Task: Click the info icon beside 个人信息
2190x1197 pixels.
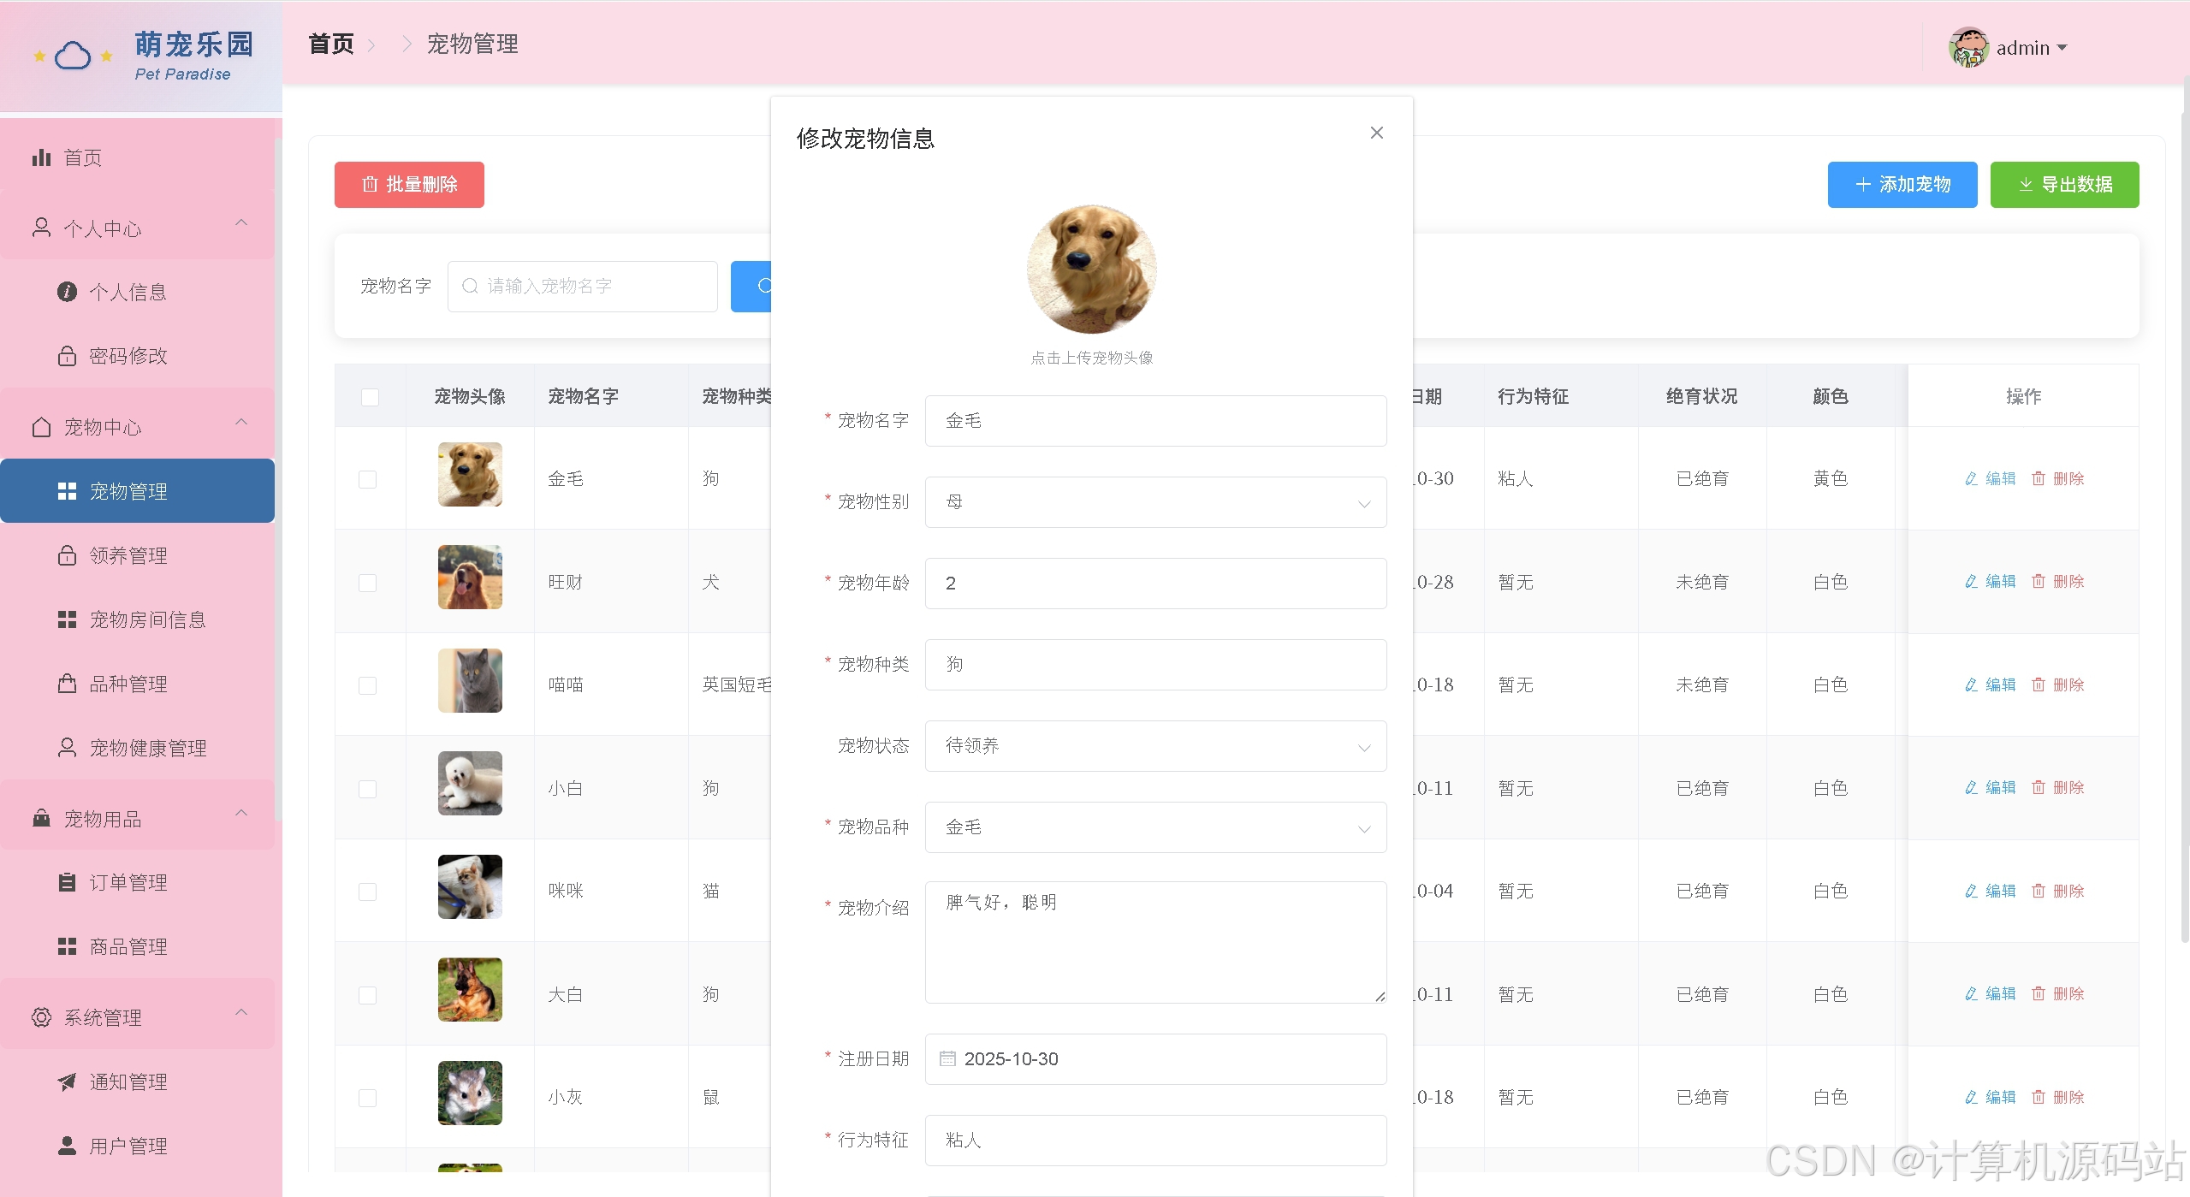Action: [x=67, y=292]
